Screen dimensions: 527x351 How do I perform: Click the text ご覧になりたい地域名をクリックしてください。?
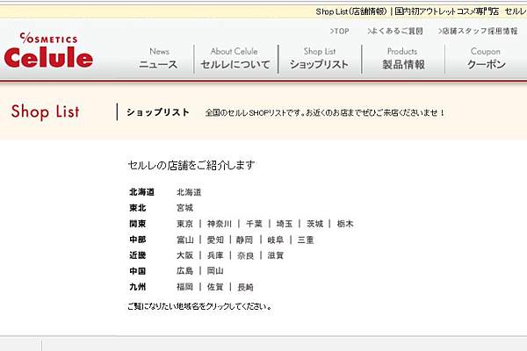coord(199,306)
